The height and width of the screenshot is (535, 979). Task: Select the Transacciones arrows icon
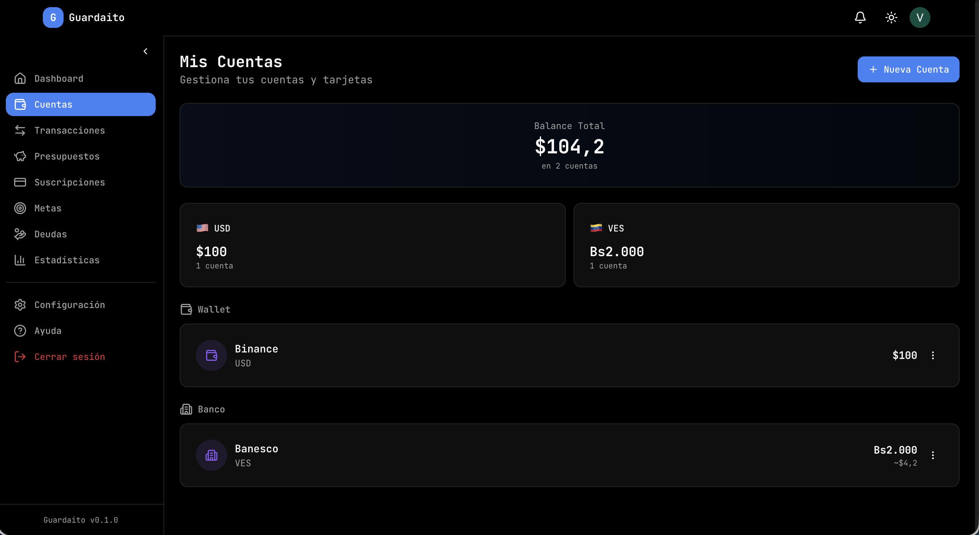(20, 130)
